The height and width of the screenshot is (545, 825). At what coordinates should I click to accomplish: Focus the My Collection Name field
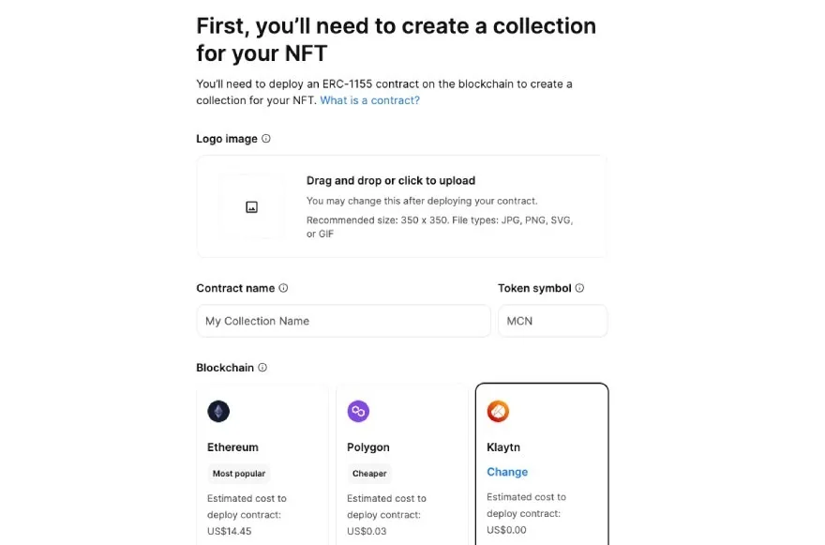pos(343,321)
